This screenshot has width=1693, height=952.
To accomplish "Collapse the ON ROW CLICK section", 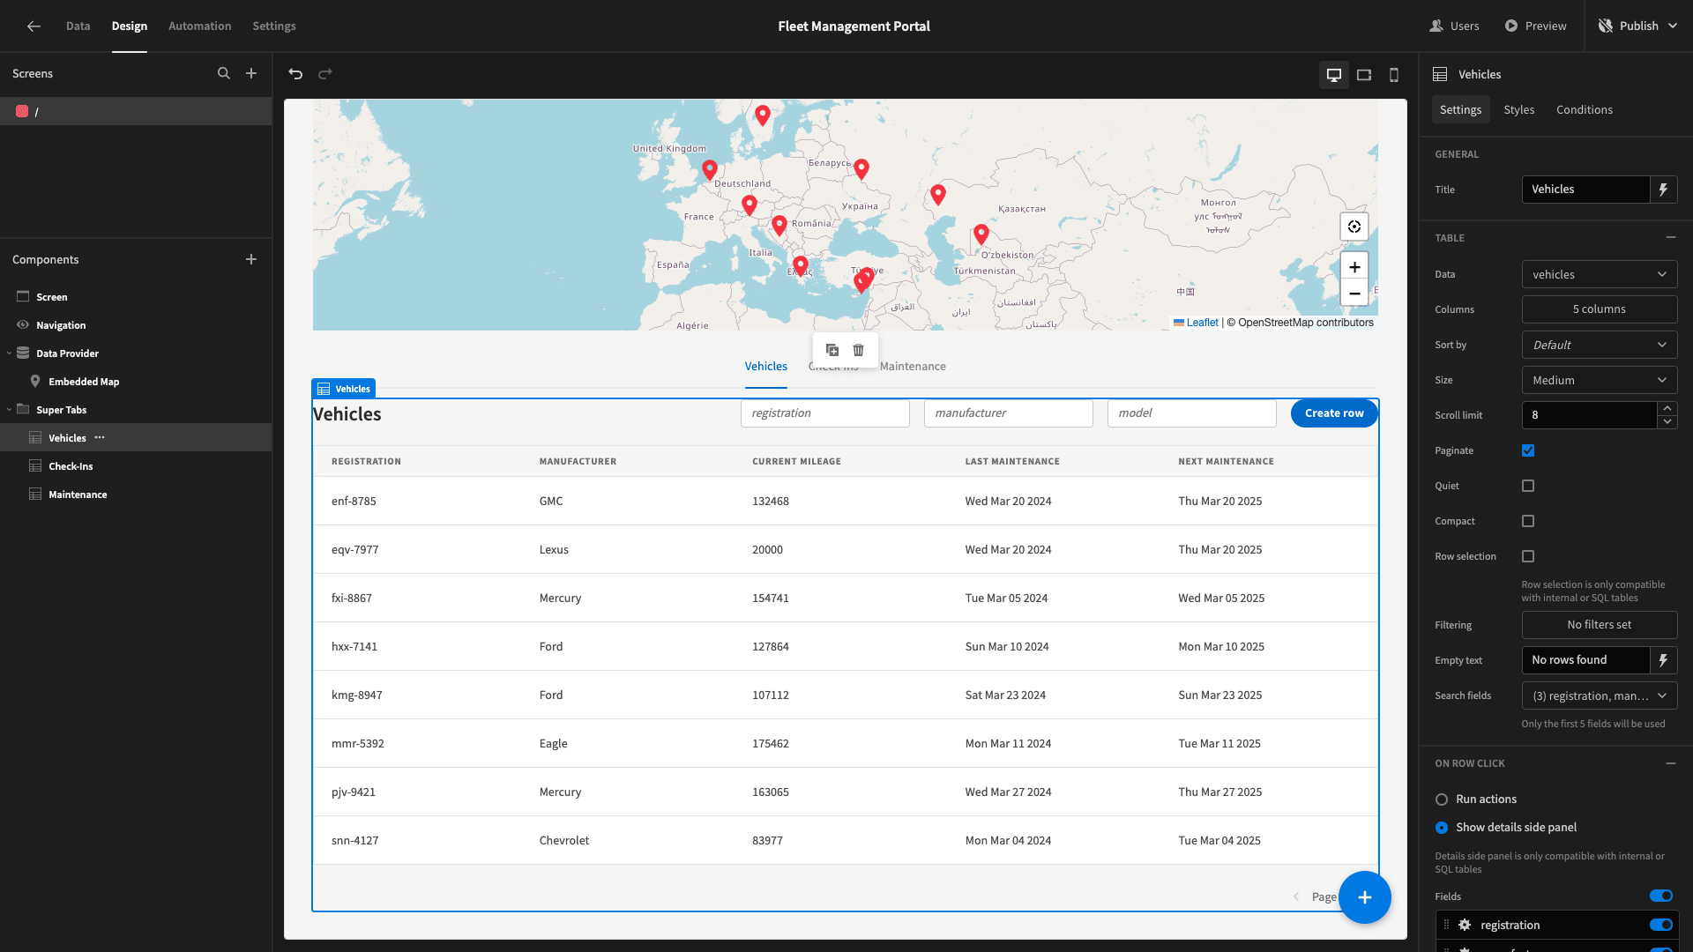I will click(1671, 763).
